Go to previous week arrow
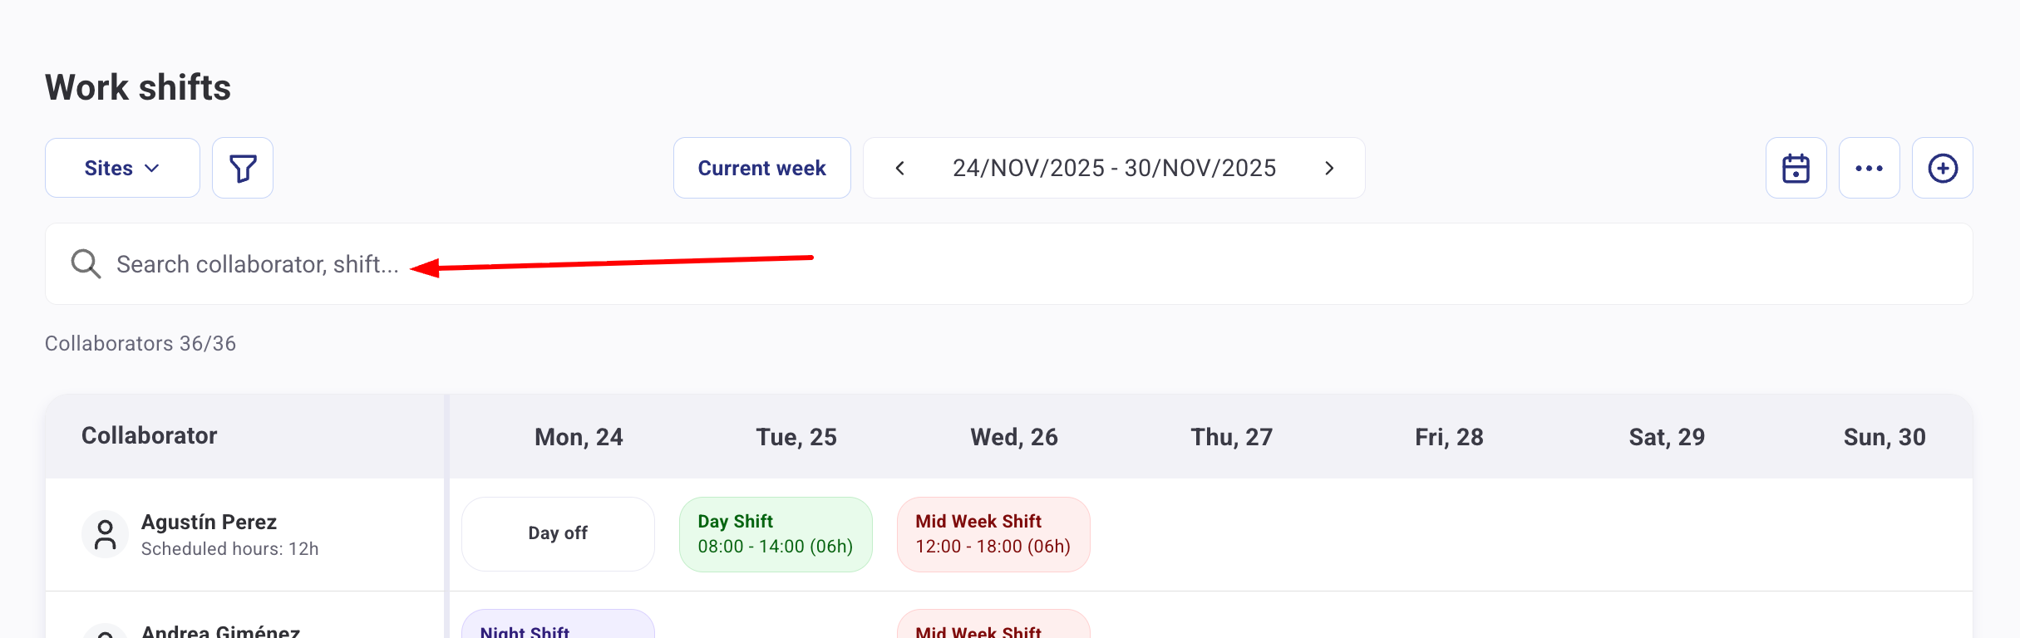2020x638 pixels. [x=899, y=169]
